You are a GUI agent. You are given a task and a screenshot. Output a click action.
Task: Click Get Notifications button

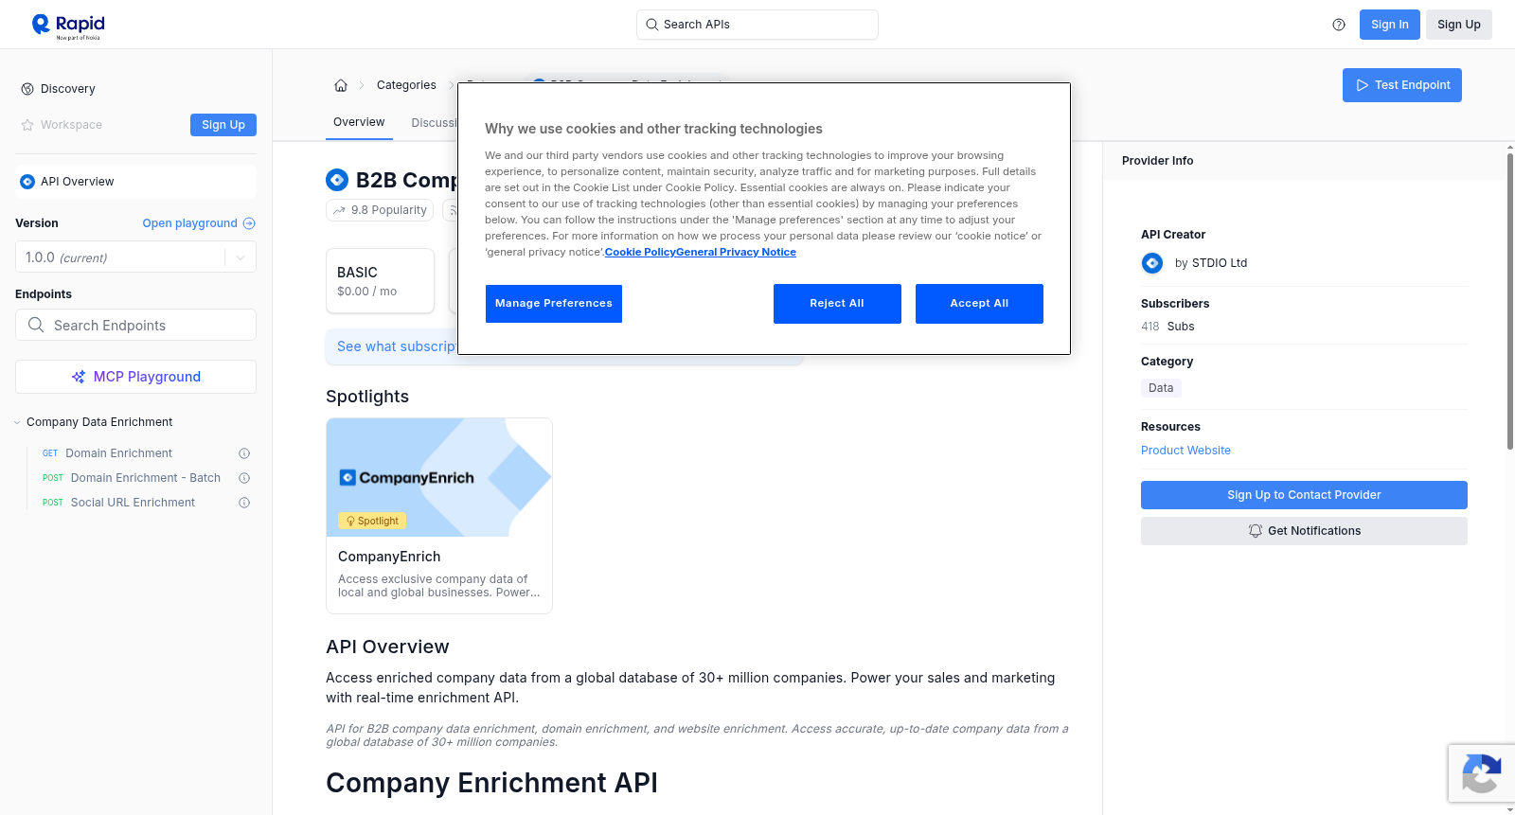coord(1304,531)
